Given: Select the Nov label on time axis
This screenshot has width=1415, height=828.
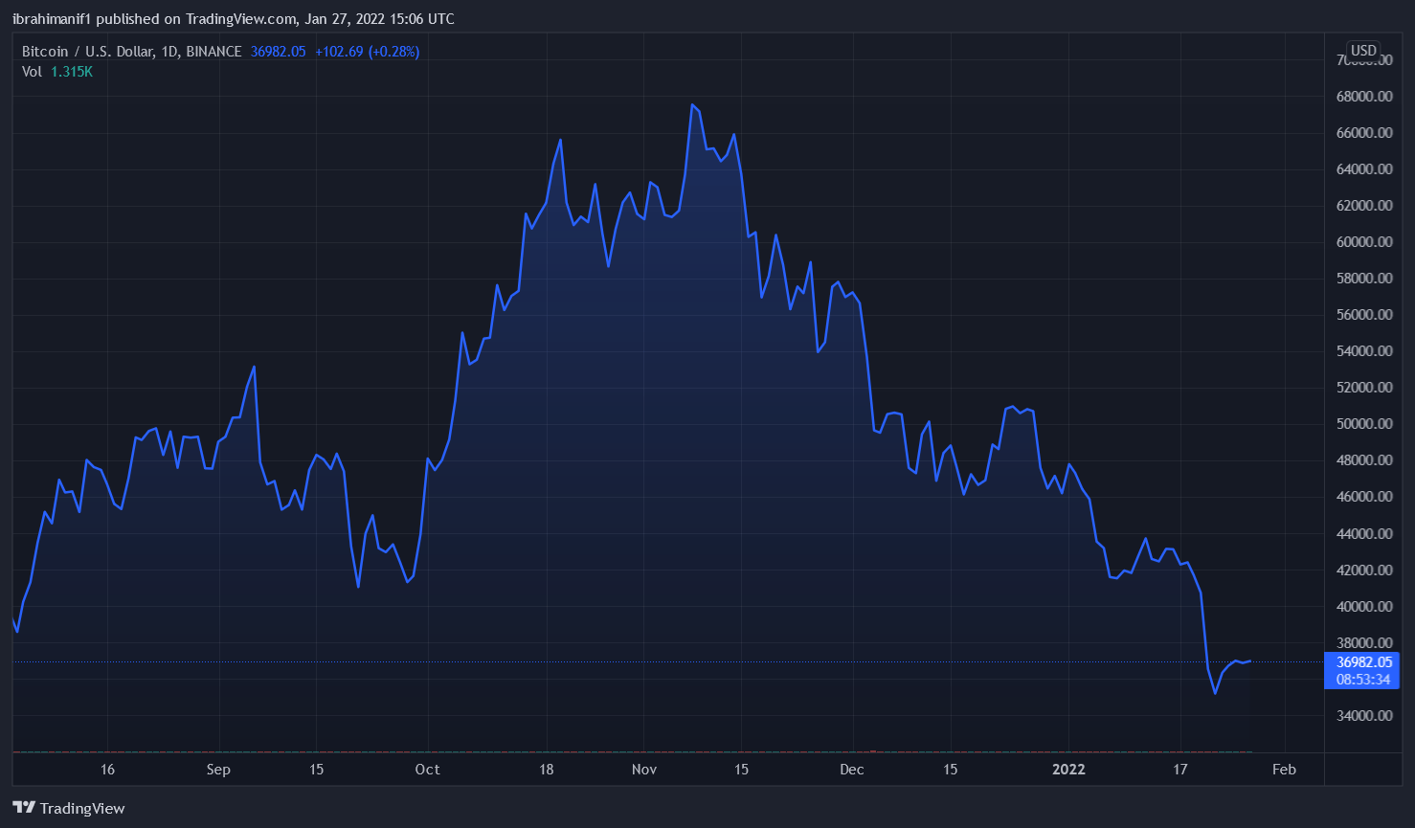Looking at the screenshot, I should 644,770.
